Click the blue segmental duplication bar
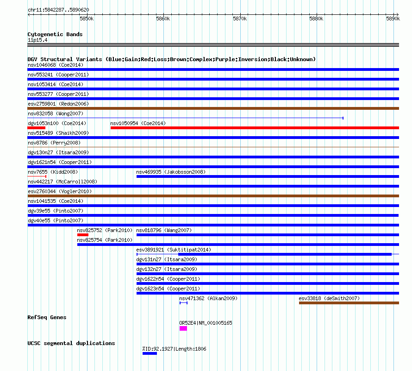412x371 pixels. [x=150, y=353]
